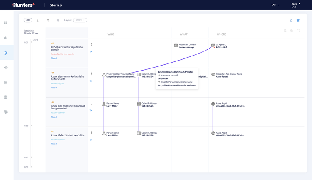Click the WHERE column header
The image size is (312, 180).
click(x=221, y=34)
